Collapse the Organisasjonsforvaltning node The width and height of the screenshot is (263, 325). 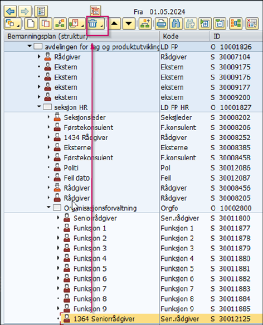pos(48,207)
